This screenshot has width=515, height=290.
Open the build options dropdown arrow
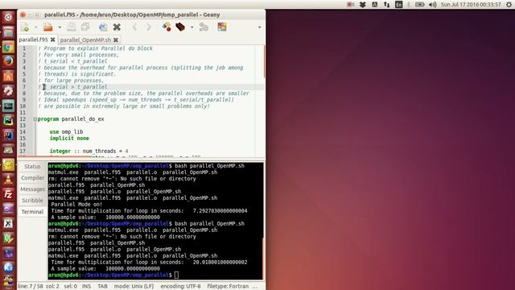[192, 27]
